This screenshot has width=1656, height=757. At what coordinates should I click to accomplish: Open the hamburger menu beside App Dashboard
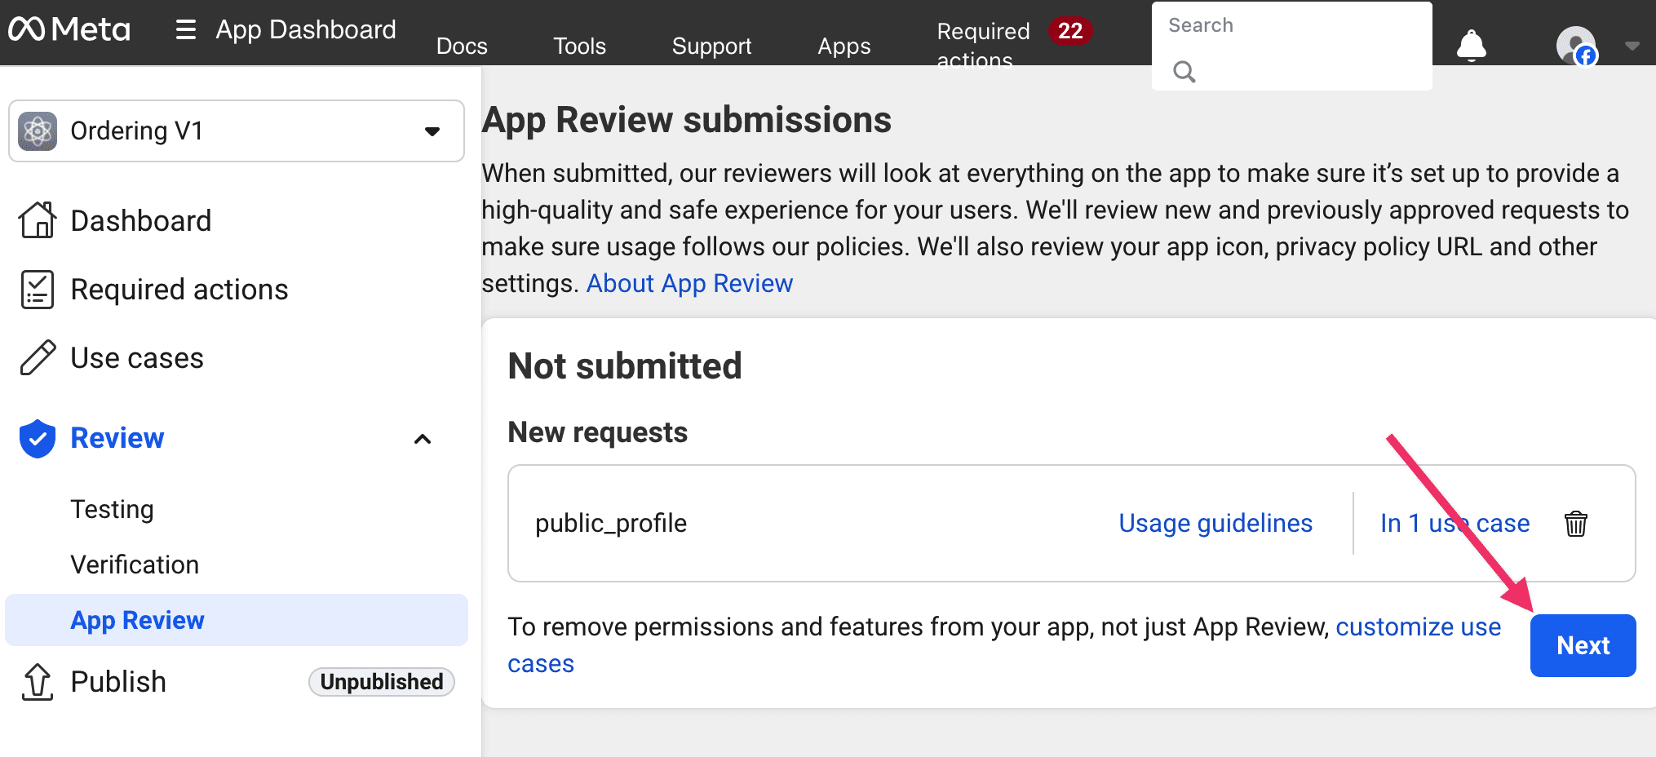pos(186,30)
